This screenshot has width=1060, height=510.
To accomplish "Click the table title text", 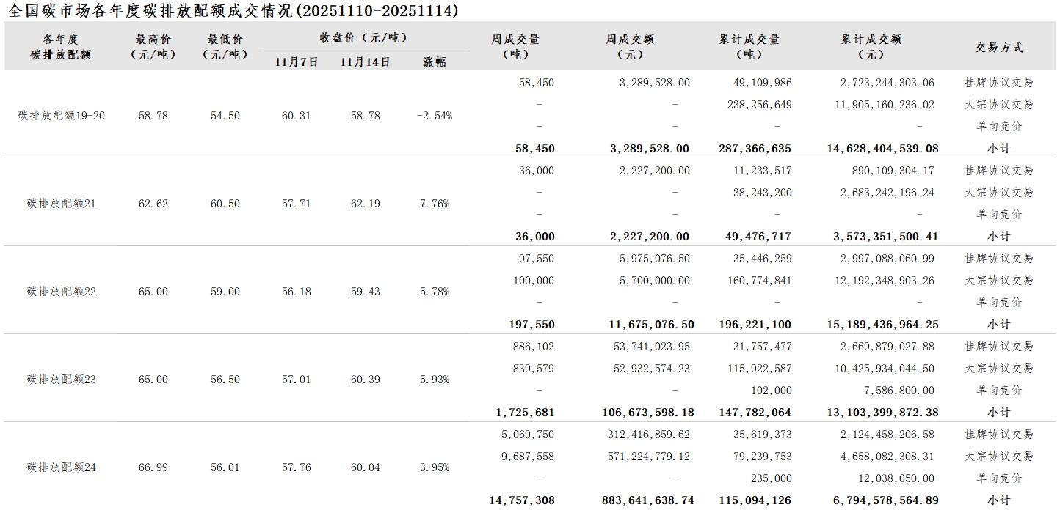I will [233, 10].
